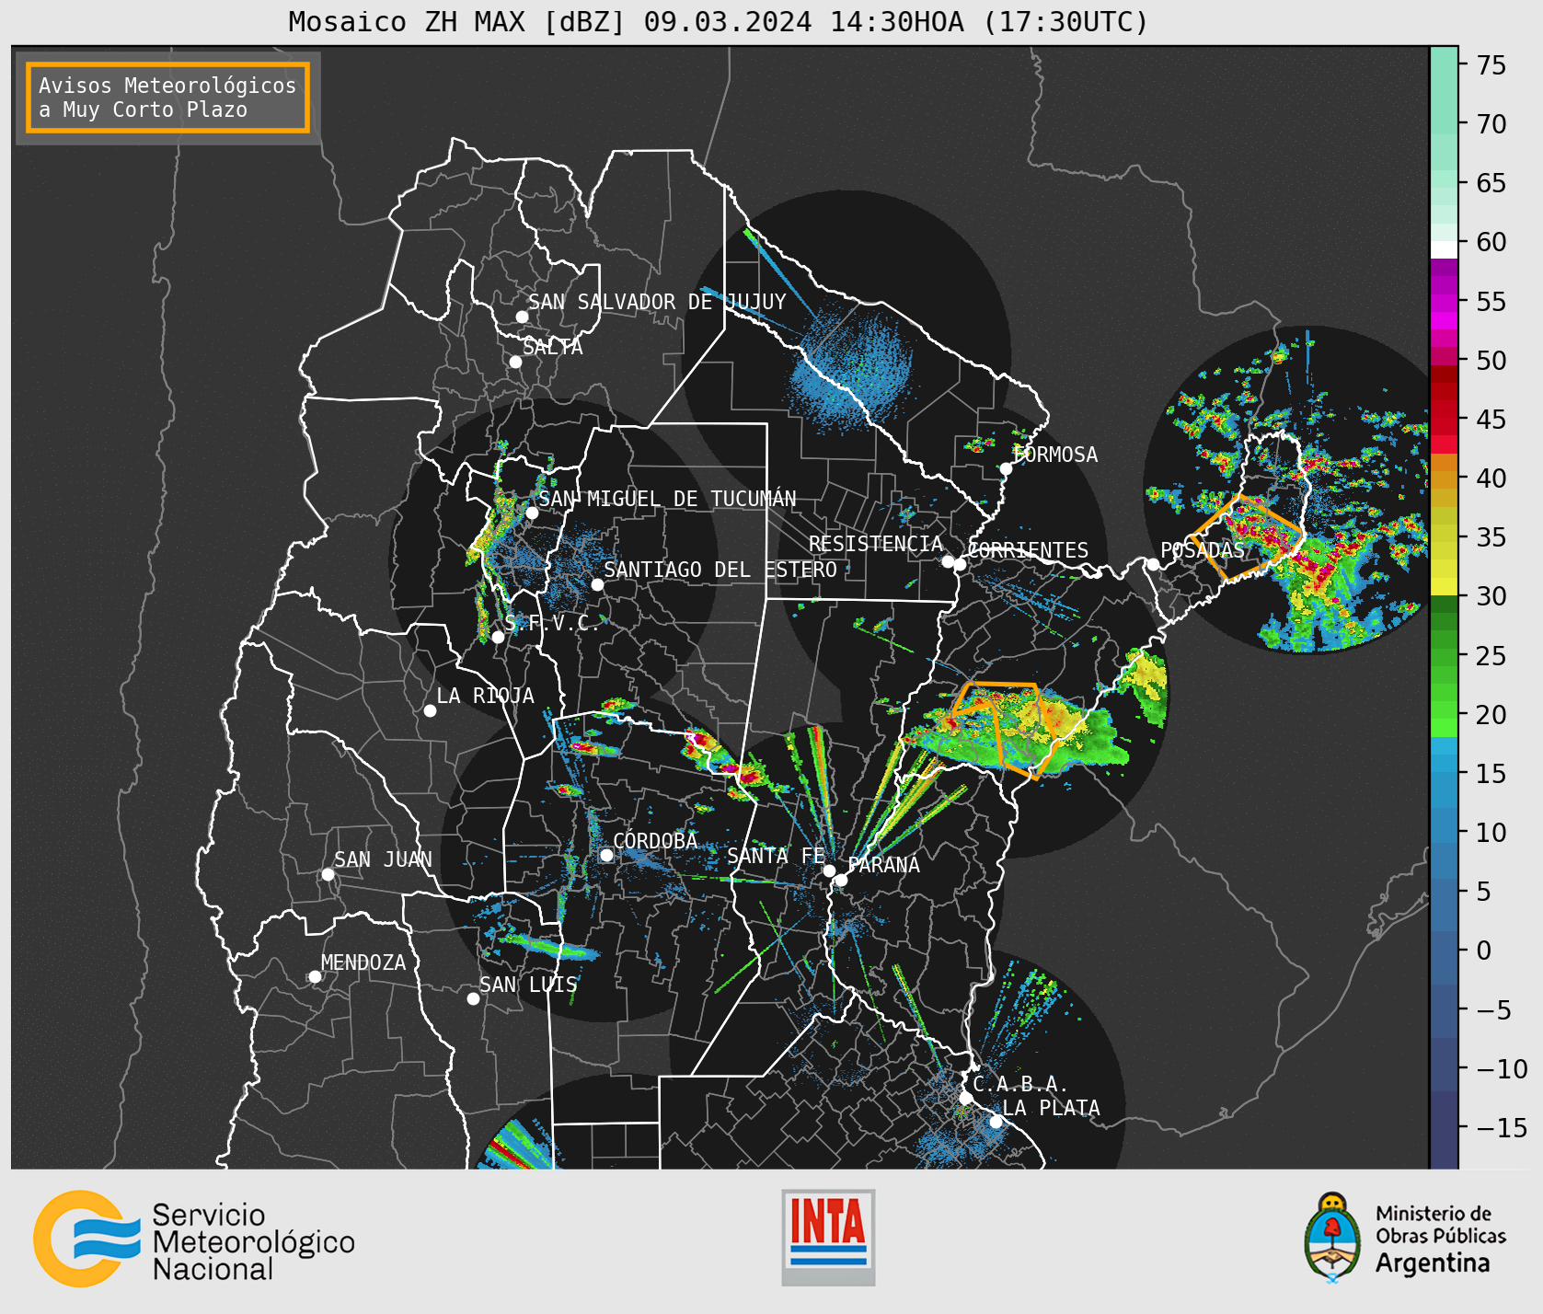Click the SALTA city marker dot

pyautogui.click(x=516, y=362)
